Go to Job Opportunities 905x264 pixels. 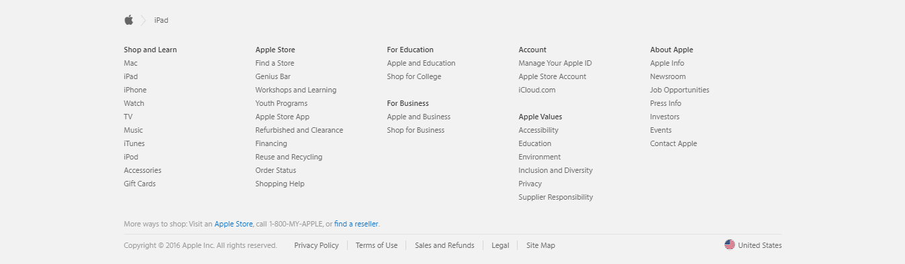(679, 90)
